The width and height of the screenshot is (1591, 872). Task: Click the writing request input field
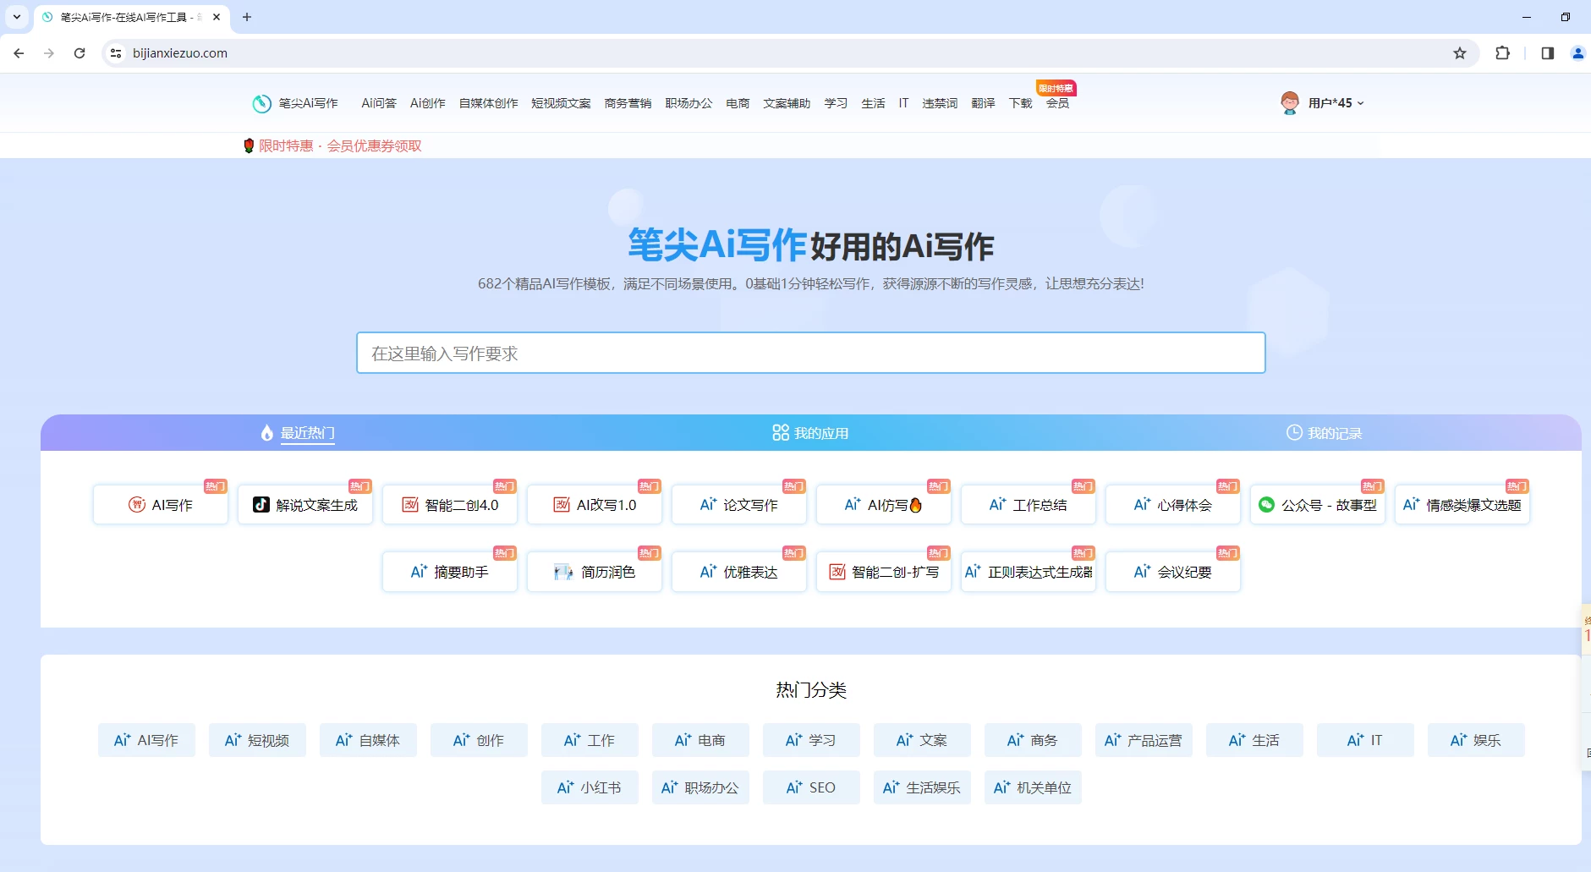[810, 354]
